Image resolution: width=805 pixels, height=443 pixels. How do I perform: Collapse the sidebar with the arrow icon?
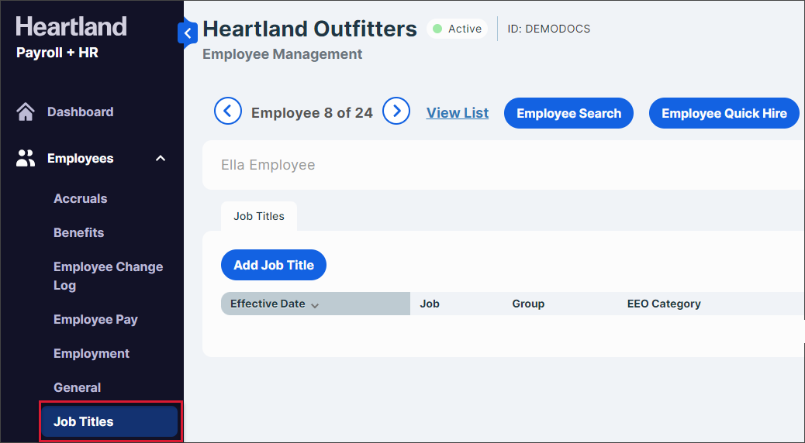click(x=188, y=33)
